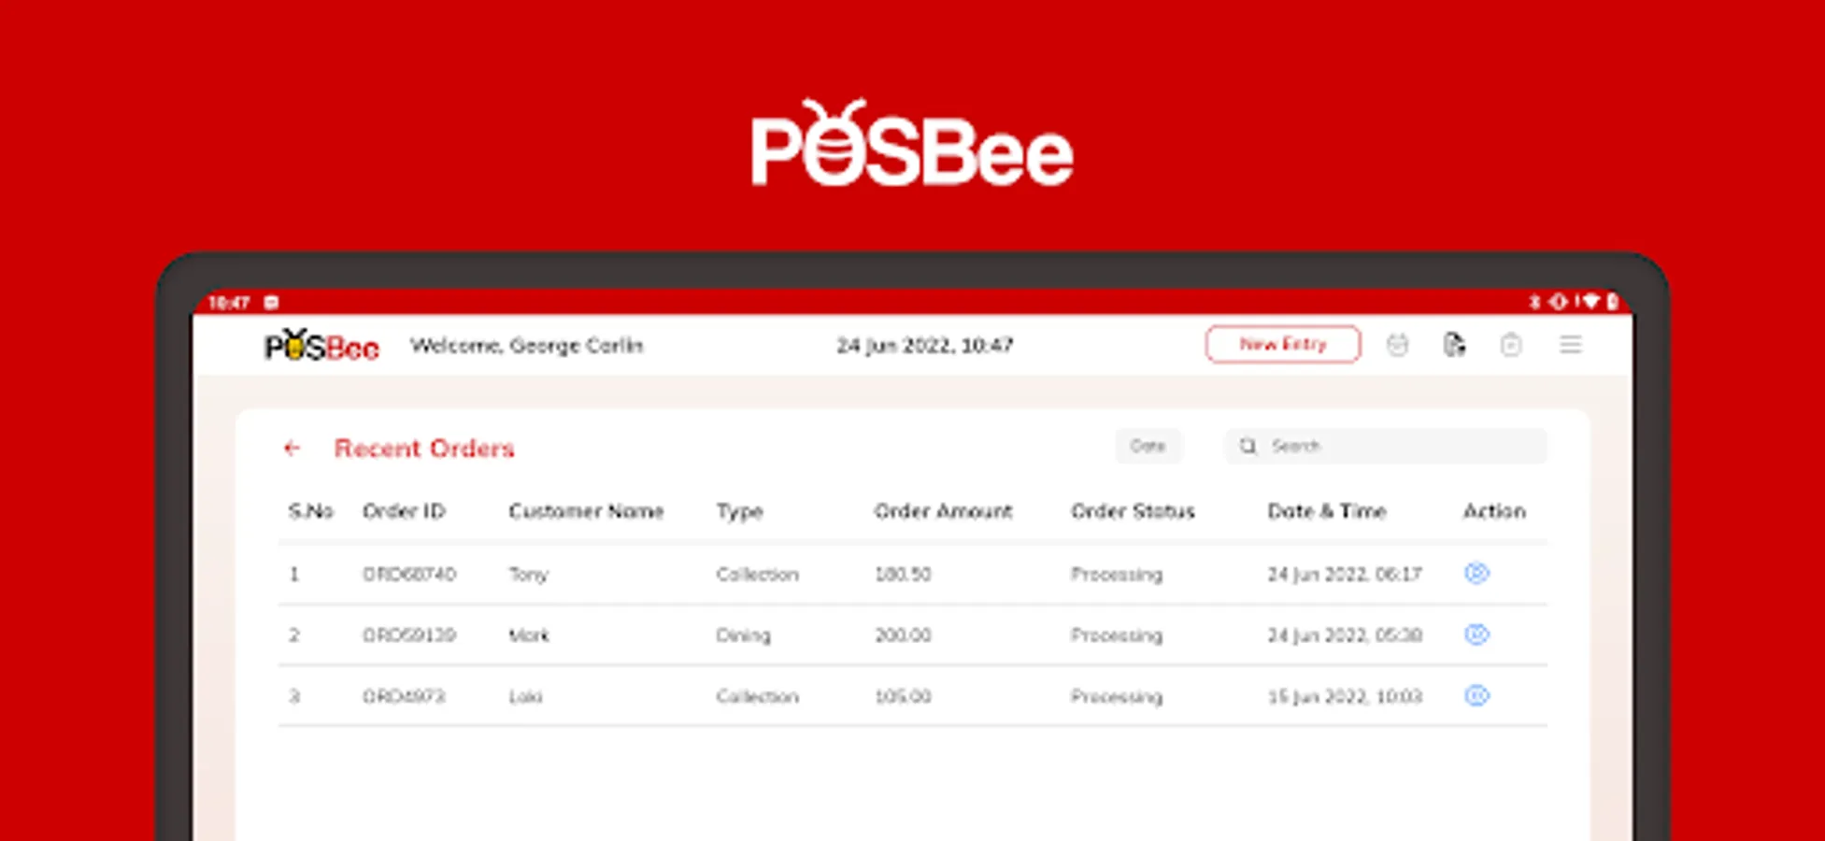
Task: Select order ID ORD68740
Action: point(409,574)
